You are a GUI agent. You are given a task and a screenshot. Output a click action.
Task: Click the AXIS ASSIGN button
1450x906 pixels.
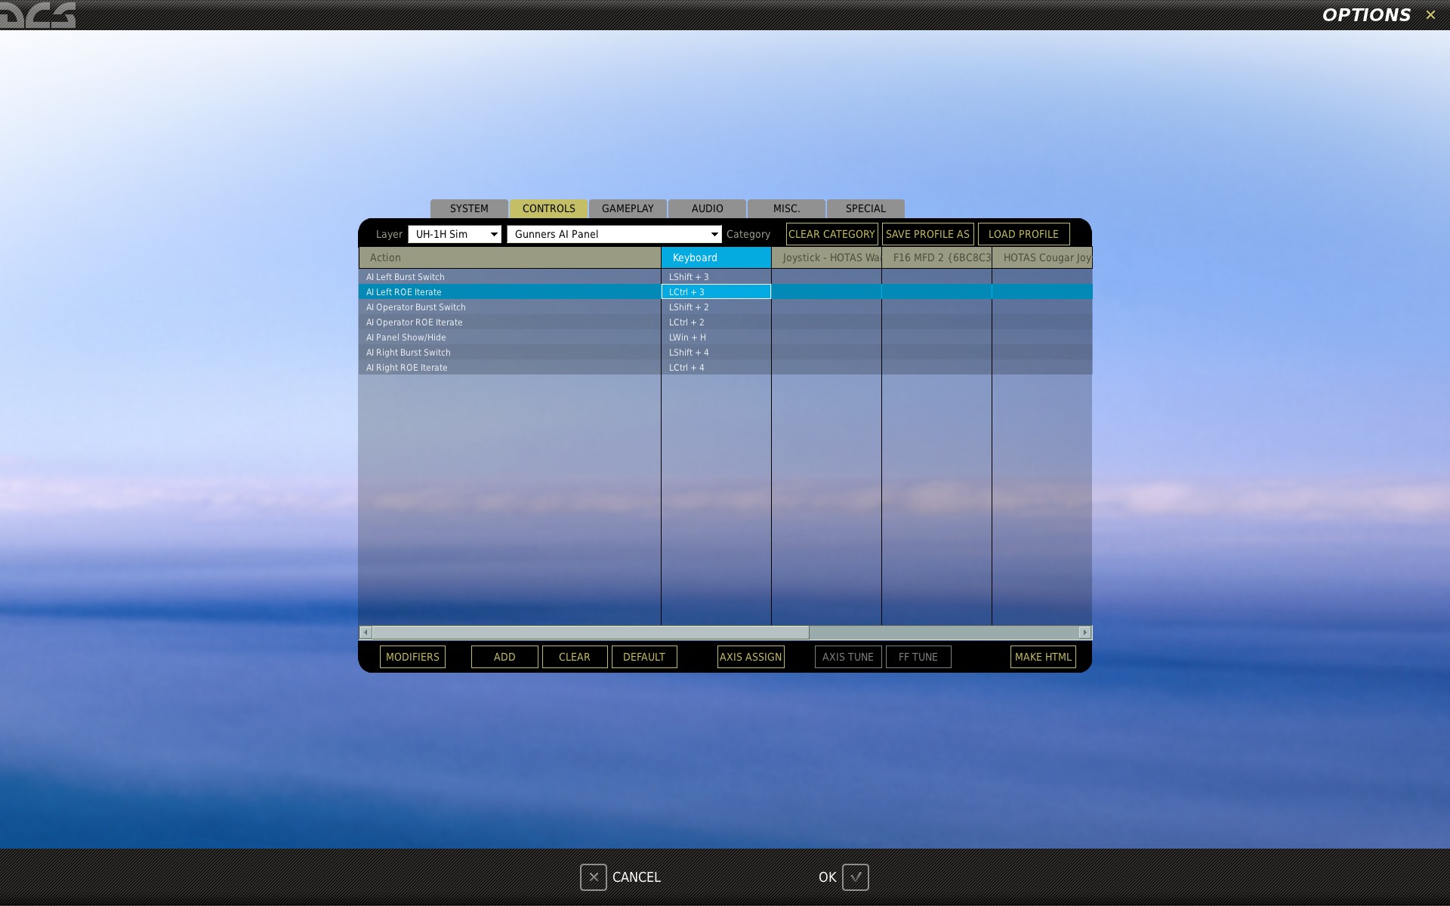751,657
